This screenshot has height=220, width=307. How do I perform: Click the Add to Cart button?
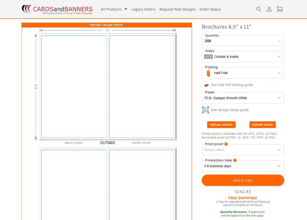click(243, 180)
